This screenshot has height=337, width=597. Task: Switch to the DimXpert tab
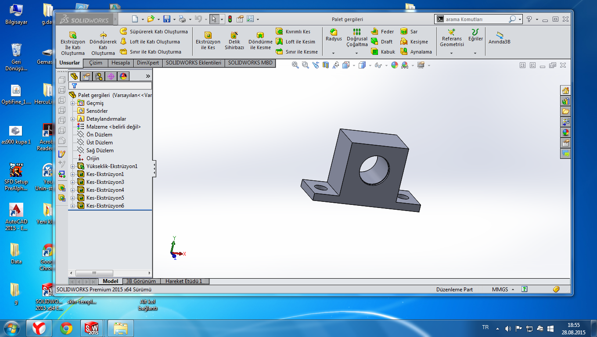pos(148,63)
